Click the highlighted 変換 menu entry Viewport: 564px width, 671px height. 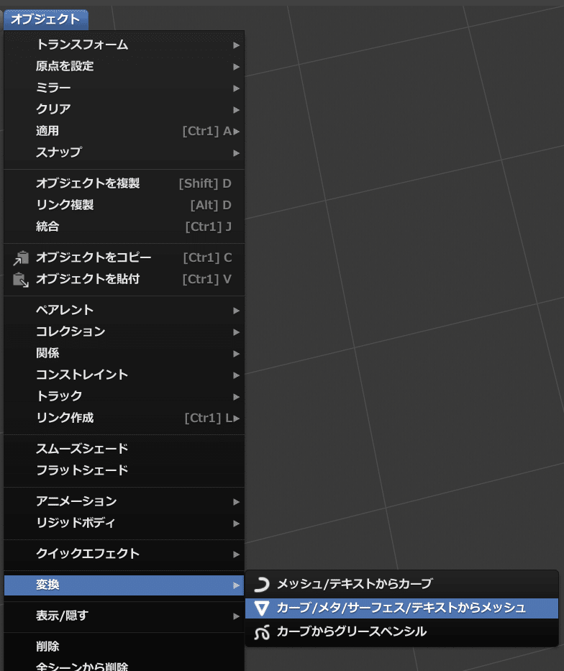[x=124, y=585]
